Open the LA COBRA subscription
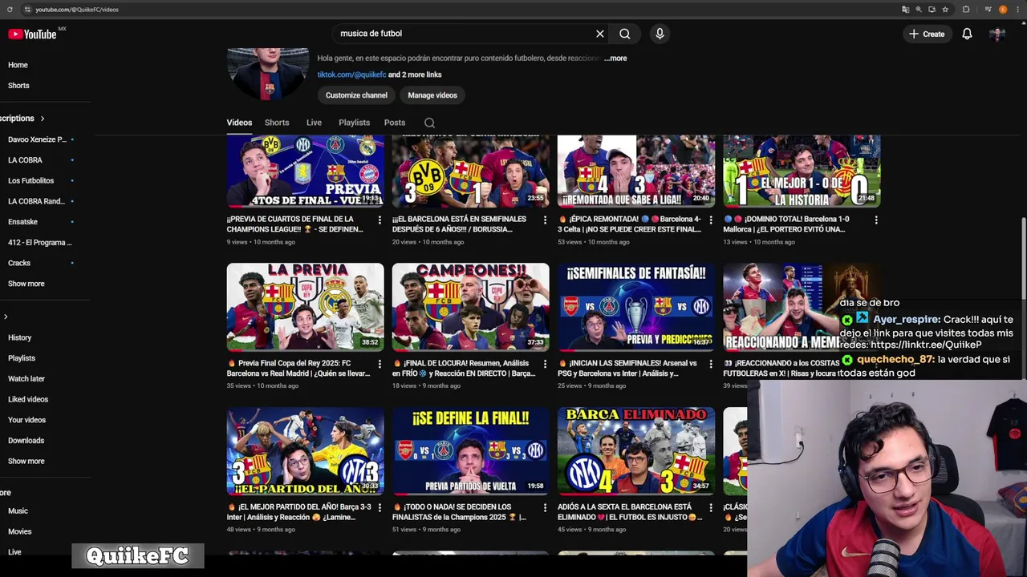 (x=25, y=160)
